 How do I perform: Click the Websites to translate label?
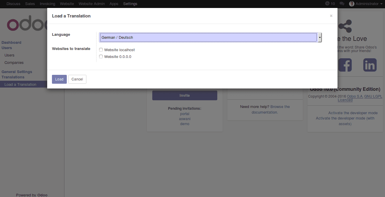click(x=71, y=49)
